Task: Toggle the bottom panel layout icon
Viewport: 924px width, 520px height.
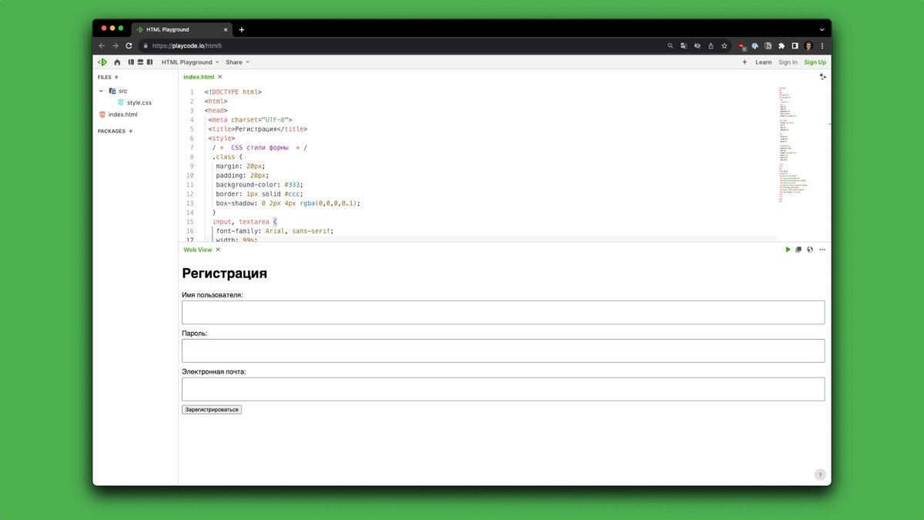Action: [x=140, y=62]
